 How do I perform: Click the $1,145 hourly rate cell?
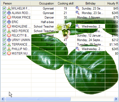point(112,45)
